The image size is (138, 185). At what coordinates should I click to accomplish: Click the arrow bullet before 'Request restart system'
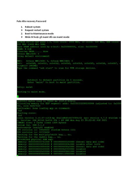[22, 30]
